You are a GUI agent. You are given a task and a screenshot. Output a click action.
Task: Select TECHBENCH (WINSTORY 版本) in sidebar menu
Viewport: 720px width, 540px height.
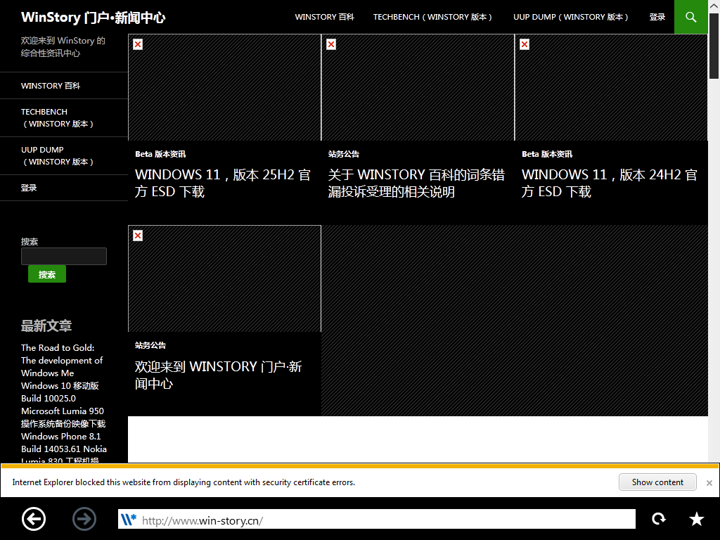[x=64, y=118]
